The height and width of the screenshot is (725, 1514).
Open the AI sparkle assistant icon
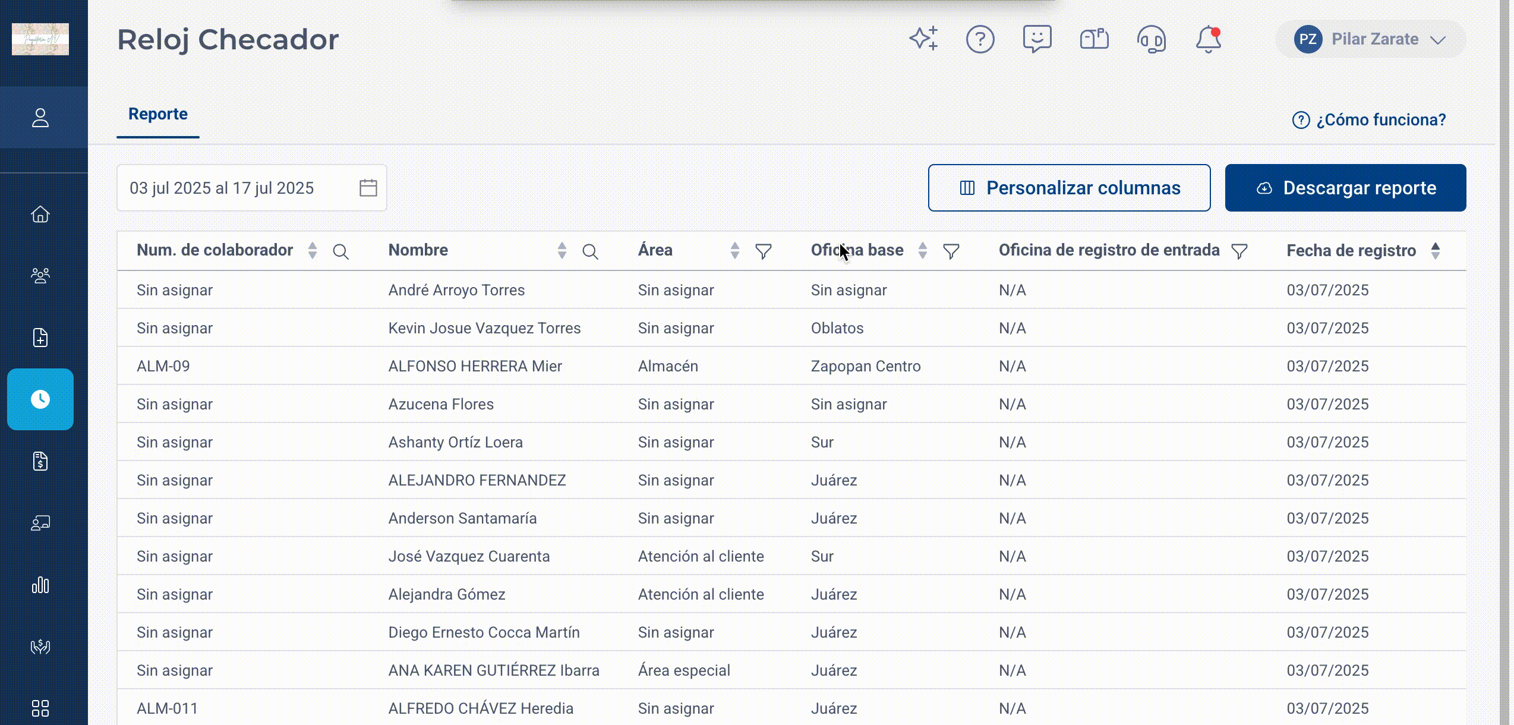click(923, 39)
